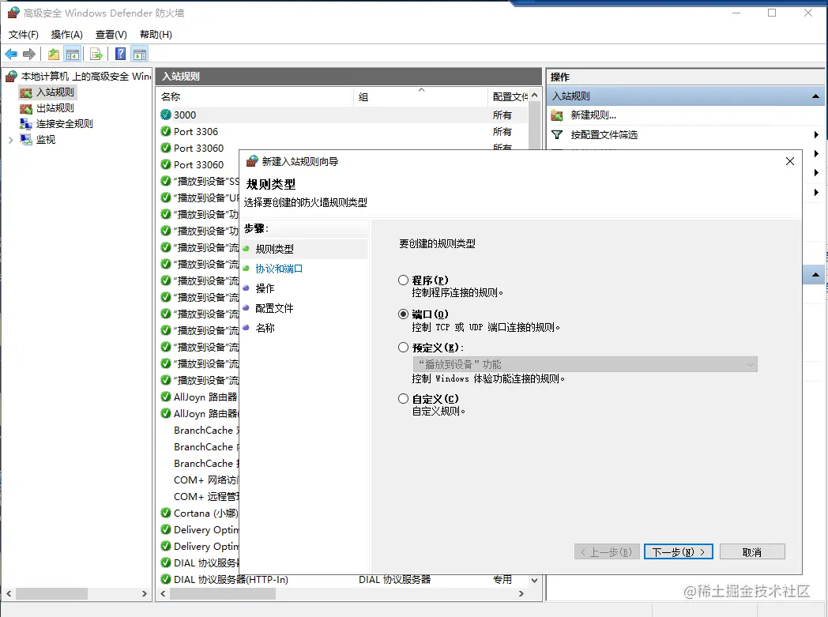Click the 操作 wizard step label
828x617 pixels.
(265, 288)
